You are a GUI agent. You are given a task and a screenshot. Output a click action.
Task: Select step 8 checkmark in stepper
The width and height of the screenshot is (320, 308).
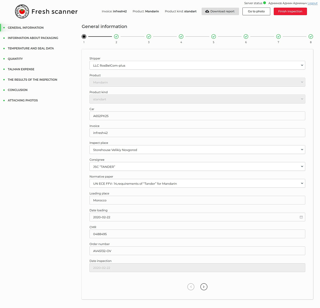click(311, 37)
